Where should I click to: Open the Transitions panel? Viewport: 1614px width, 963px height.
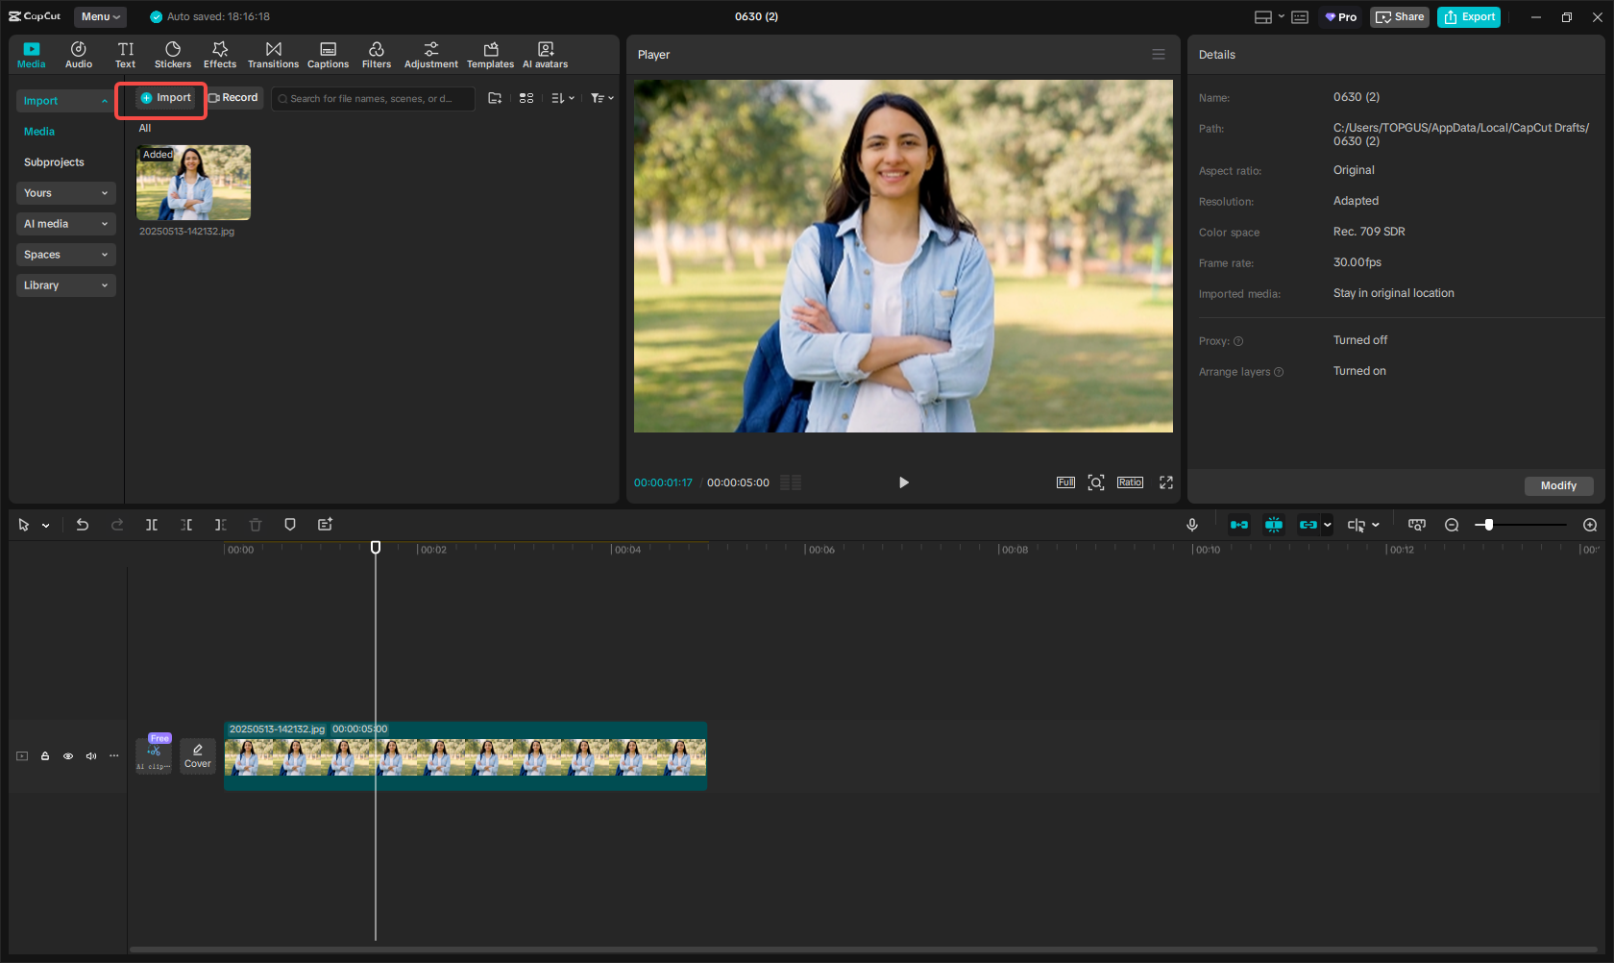[273, 55]
